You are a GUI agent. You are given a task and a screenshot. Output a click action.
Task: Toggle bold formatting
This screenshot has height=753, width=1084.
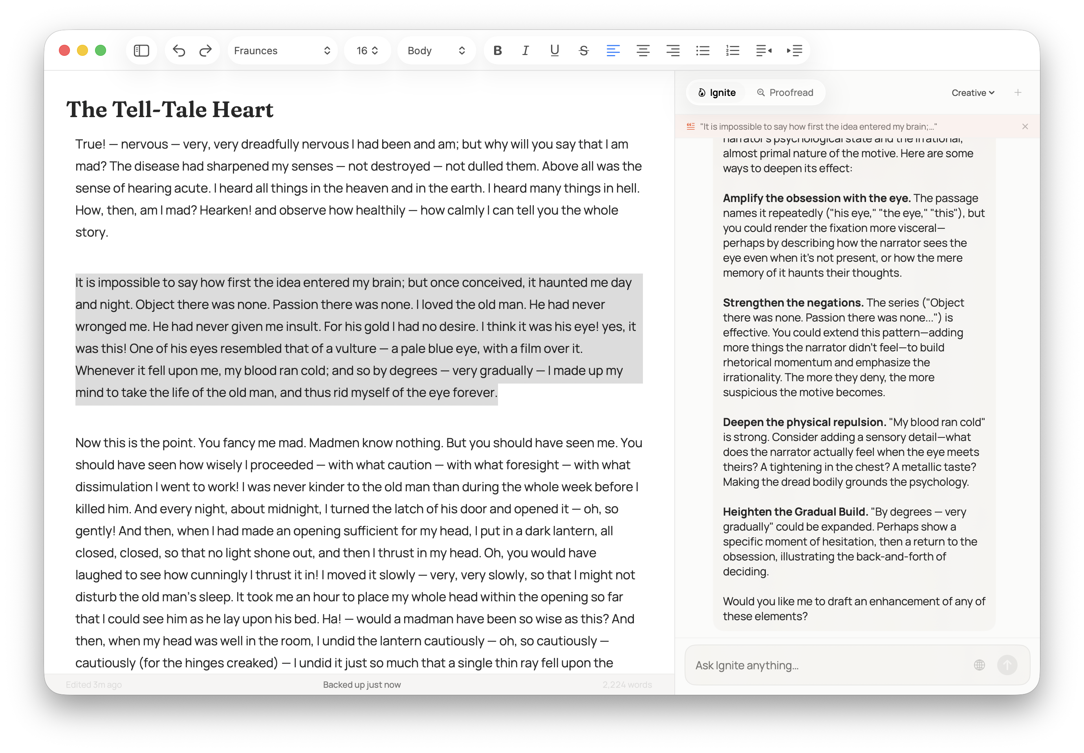click(x=498, y=50)
